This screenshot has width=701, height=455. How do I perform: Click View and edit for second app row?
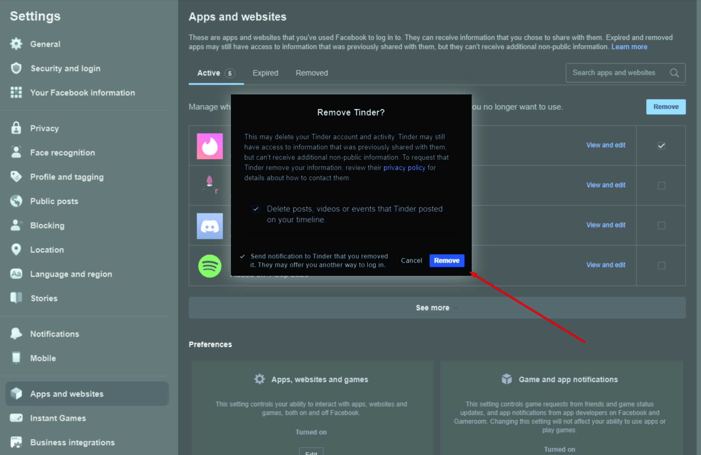click(x=605, y=185)
